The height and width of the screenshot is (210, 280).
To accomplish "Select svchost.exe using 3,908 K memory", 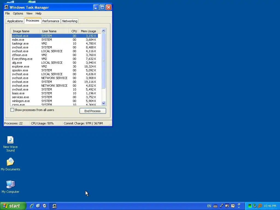I will (55, 78).
